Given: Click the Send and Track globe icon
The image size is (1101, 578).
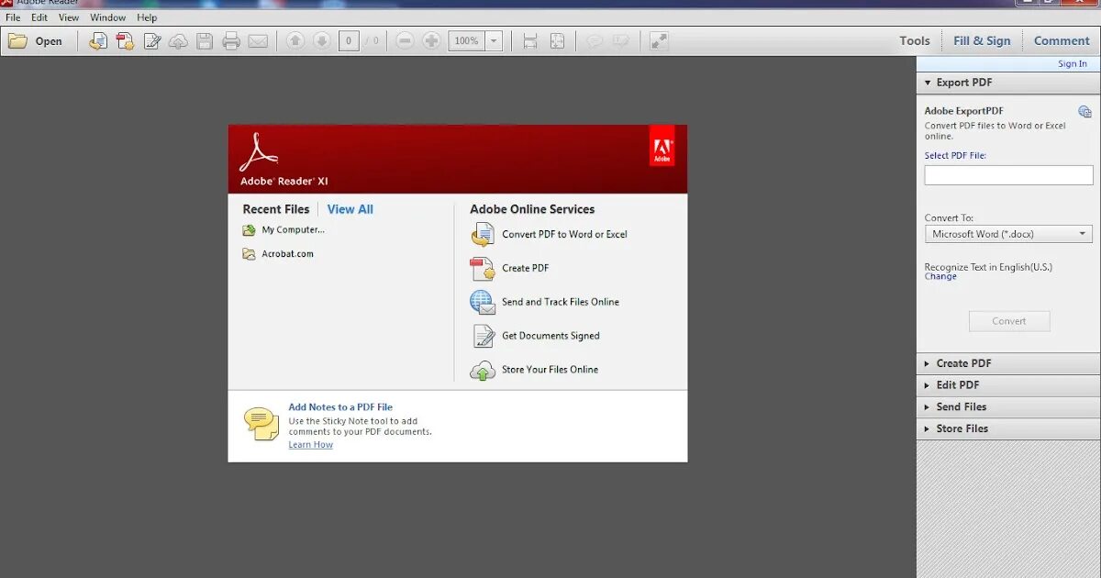Looking at the screenshot, I should point(483,302).
